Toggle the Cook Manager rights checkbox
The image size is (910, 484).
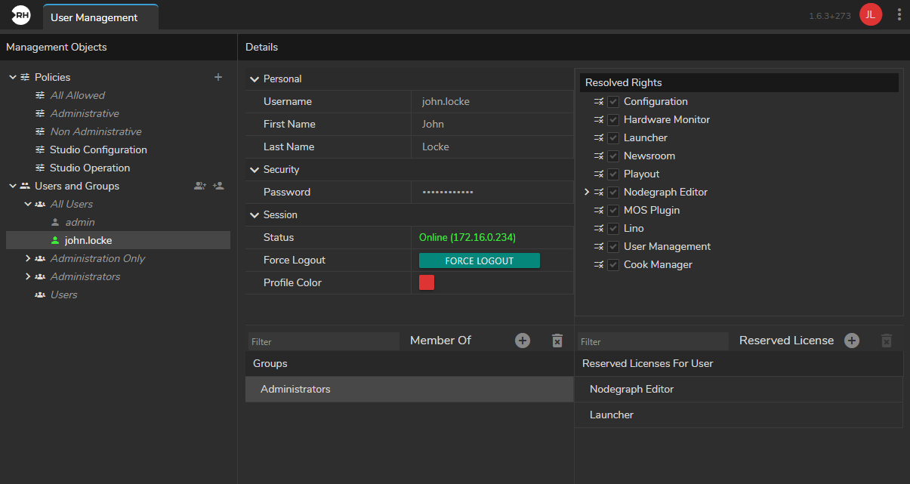point(613,264)
